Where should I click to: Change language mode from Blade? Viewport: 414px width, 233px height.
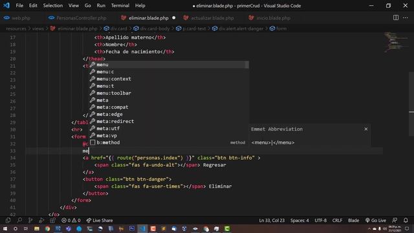pos(353,220)
